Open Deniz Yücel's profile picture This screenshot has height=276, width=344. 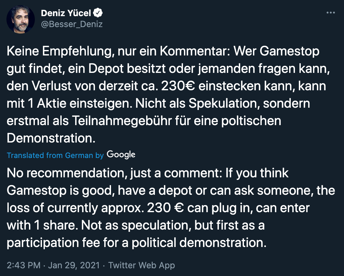point(21,19)
